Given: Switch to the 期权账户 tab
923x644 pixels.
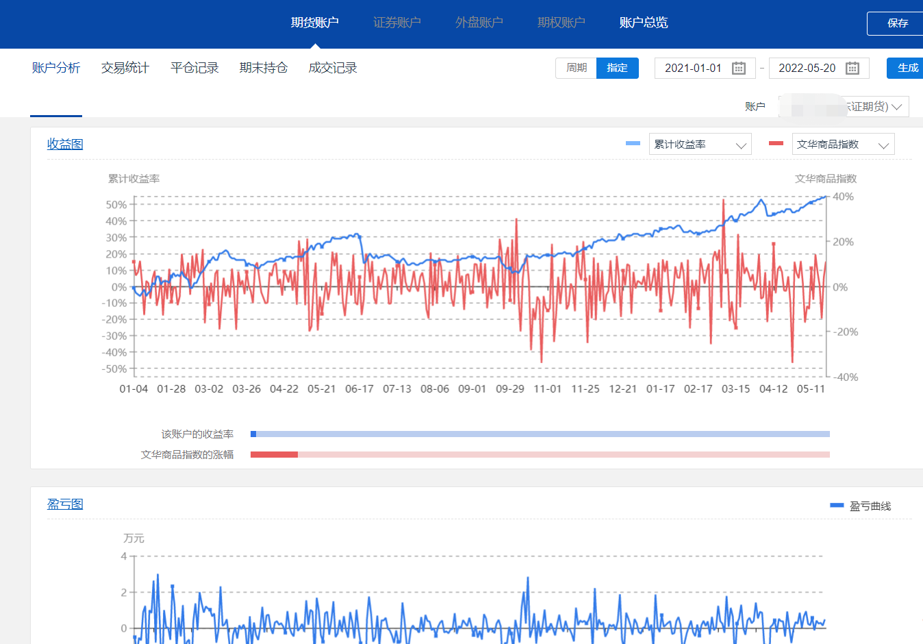Looking at the screenshot, I should pos(561,23).
